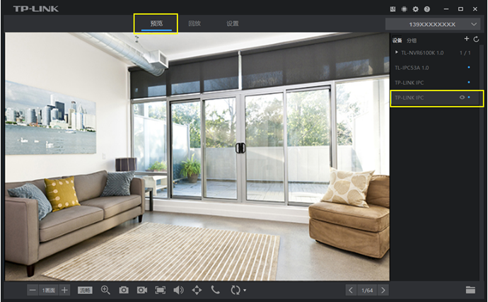
Task: Open the dropdown arrow beside the rotate icon
Action: coord(244,291)
